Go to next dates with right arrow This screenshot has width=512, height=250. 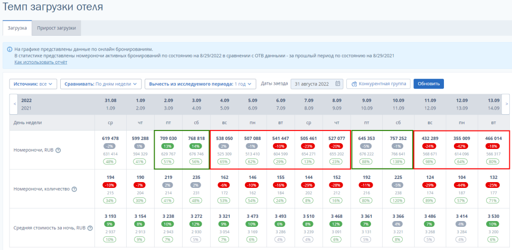506,104
